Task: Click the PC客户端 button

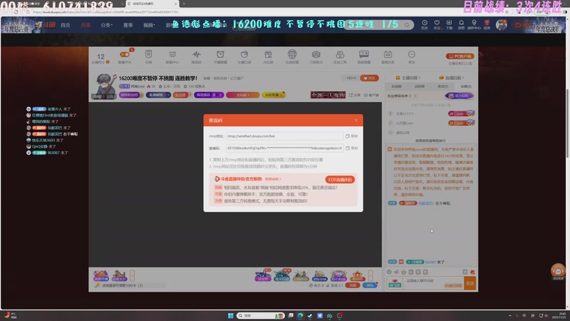Action: pos(460,56)
